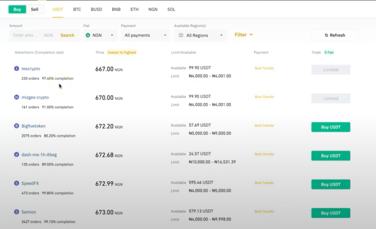Click Buy USDT for Bigfivetoken offer

click(331, 127)
